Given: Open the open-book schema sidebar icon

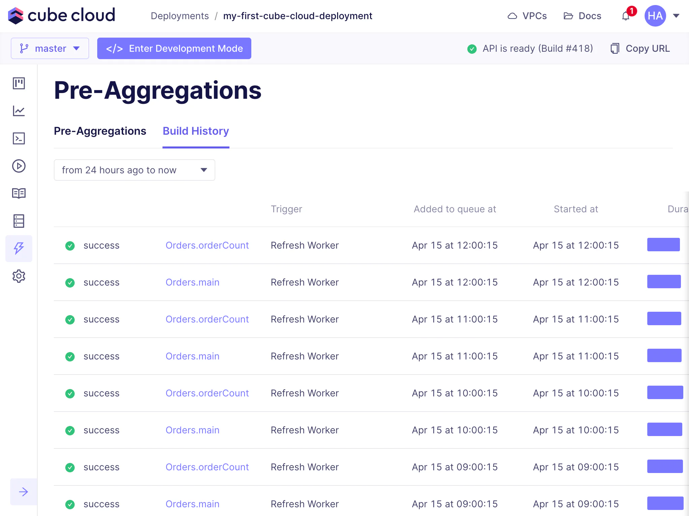Looking at the screenshot, I should point(19,193).
